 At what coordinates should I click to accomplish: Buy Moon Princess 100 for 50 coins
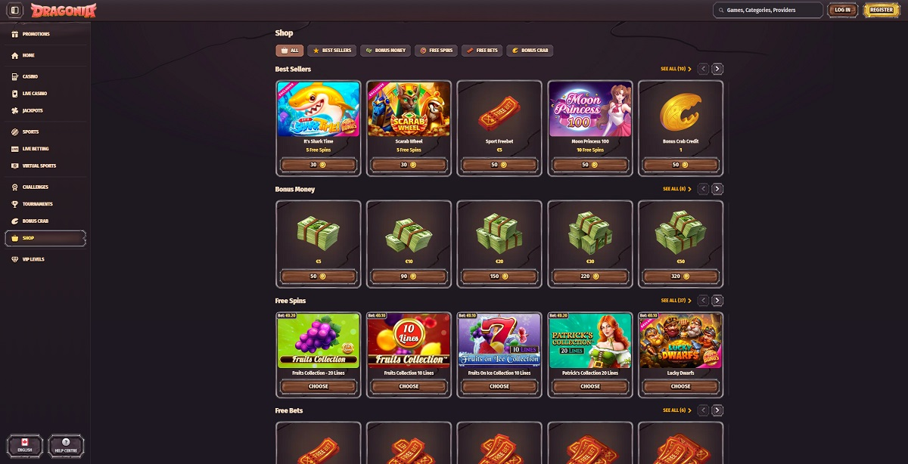[590, 164]
